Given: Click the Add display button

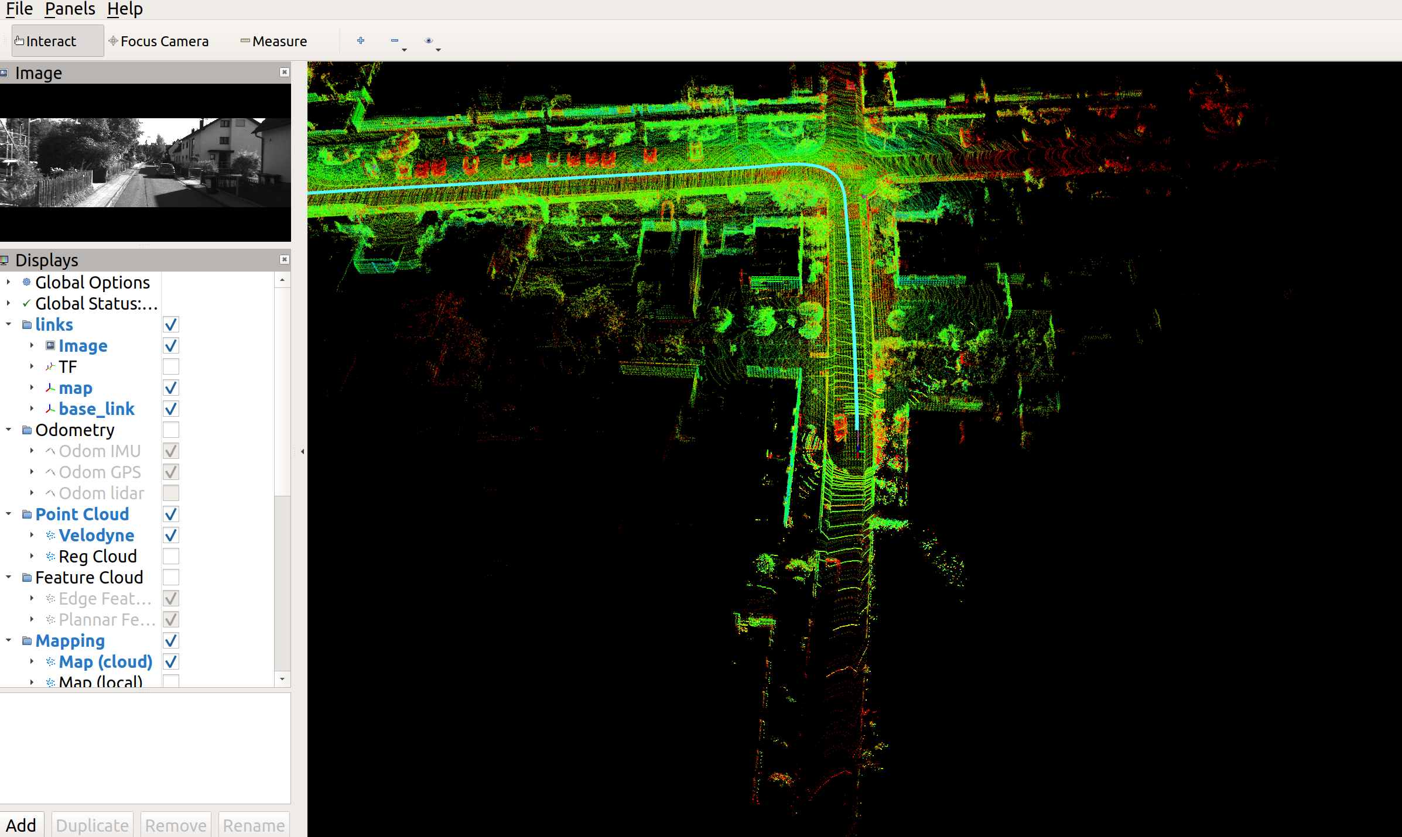Looking at the screenshot, I should coord(22,825).
